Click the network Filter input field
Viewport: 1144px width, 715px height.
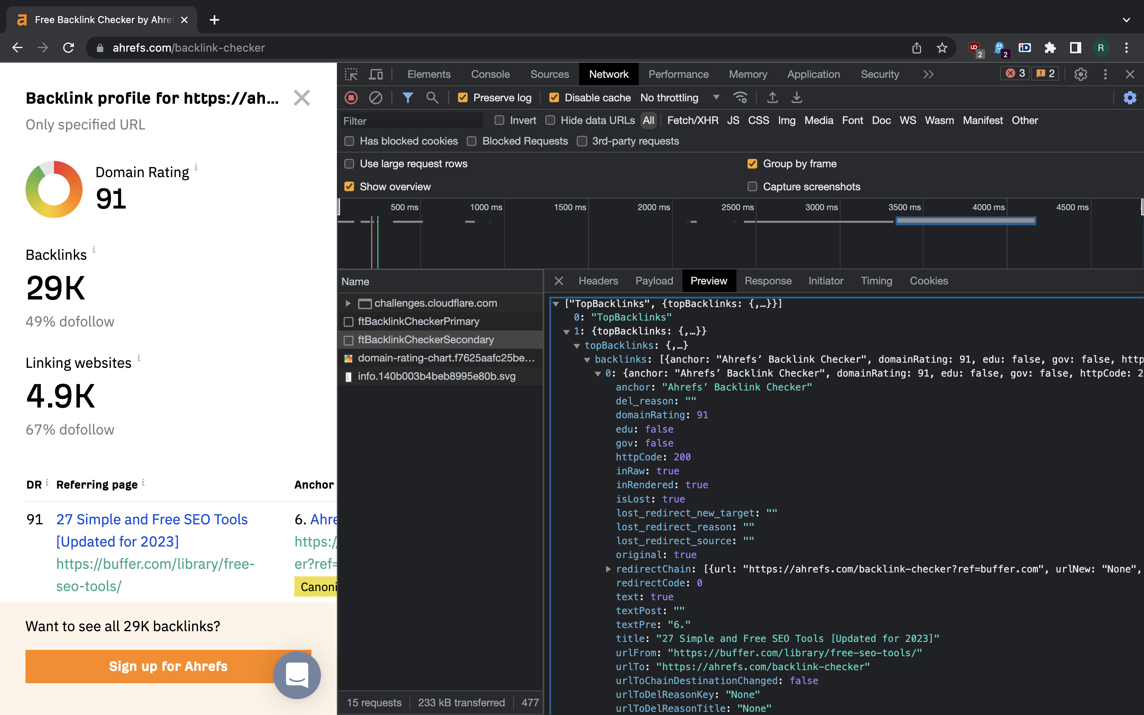click(x=411, y=121)
